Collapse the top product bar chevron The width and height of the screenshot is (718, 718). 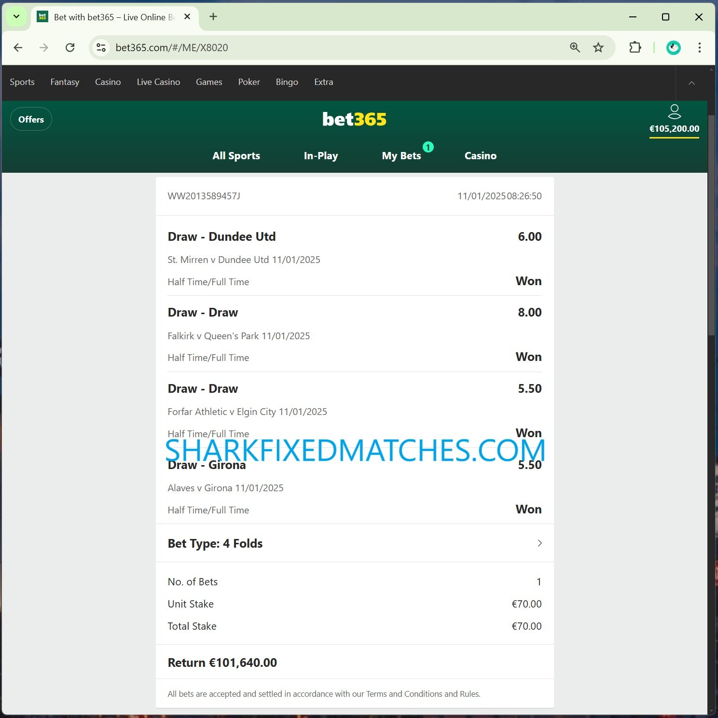[691, 83]
